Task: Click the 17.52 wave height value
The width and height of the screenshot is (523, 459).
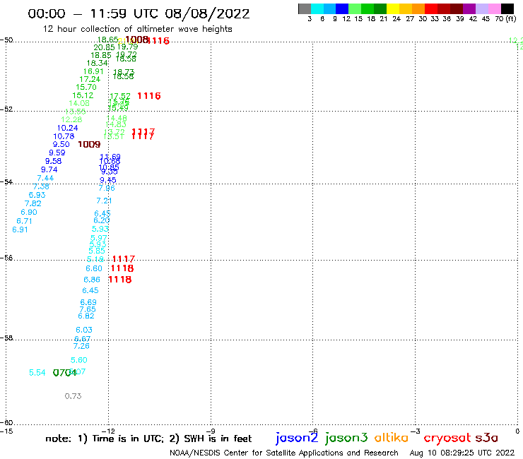Action: pyautogui.click(x=120, y=97)
